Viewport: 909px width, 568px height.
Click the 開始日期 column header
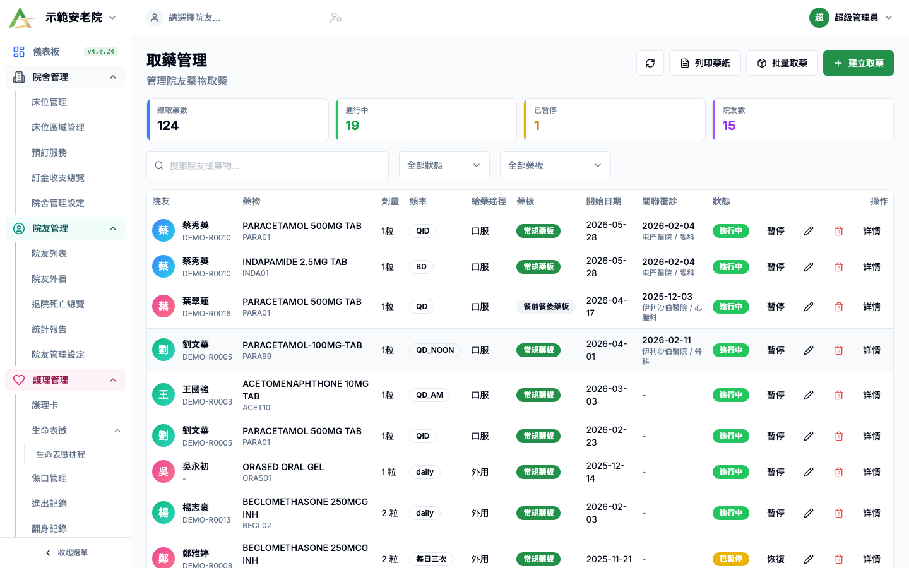pos(603,201)
